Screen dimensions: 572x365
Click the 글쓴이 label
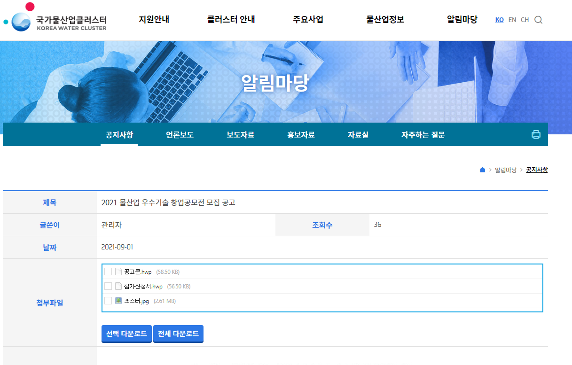point(49,225)
